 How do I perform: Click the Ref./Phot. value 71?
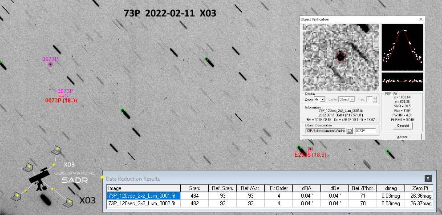(362, 196)
